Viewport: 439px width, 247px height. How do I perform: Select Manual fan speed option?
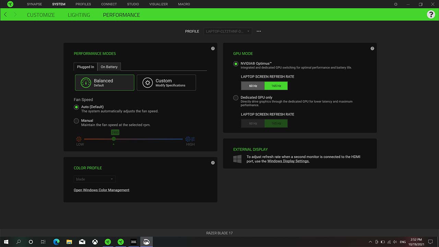pos(76,121)
